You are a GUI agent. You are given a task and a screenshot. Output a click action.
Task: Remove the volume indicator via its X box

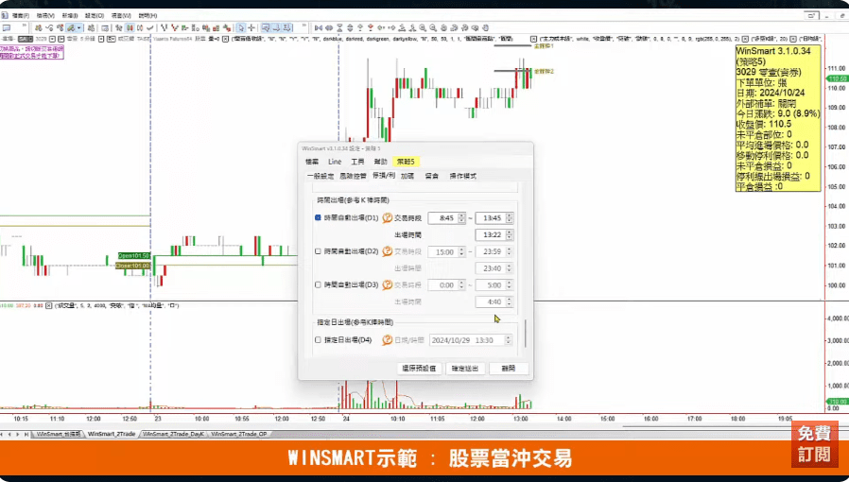coord(49,305)
